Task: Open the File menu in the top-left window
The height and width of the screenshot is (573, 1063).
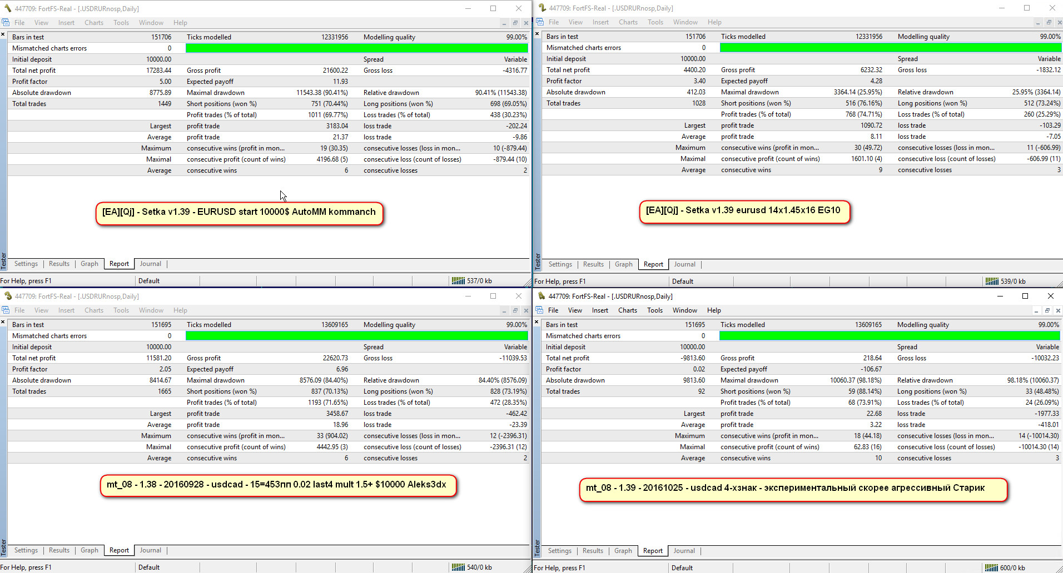Action: pyautogui.click(x=19, y=23)
